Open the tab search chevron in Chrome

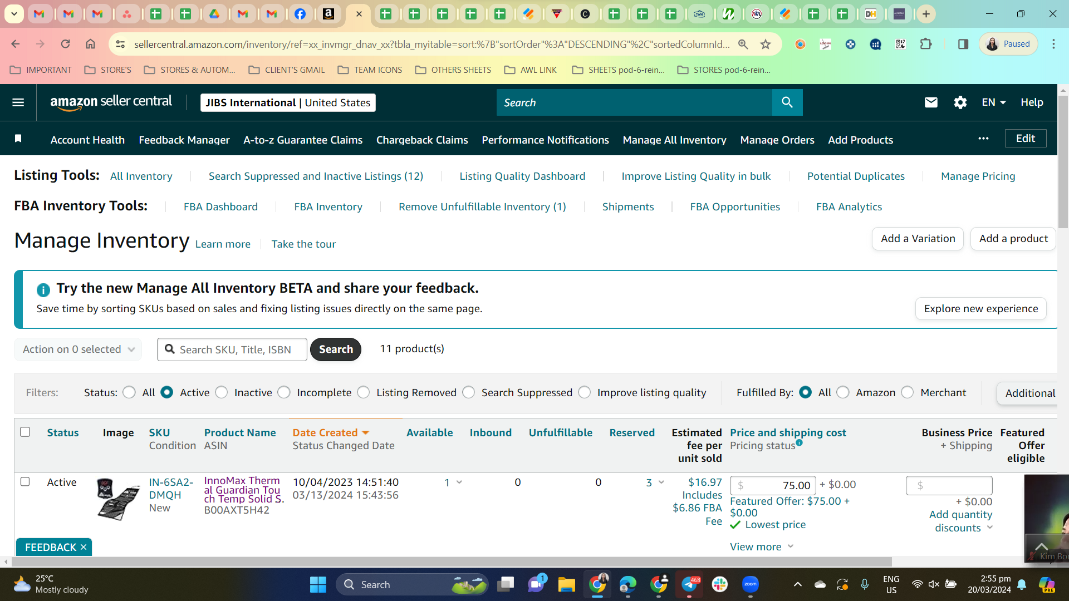click(x=14, y=14)
